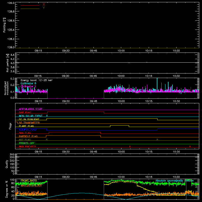202x202 pixels.
Task: Click the SC_IN_SUNLIGHT flag label
Action: click(x=29, y=119)
